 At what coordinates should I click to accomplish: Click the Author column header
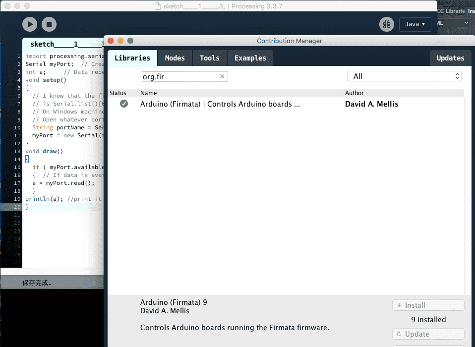click(355, 93)
